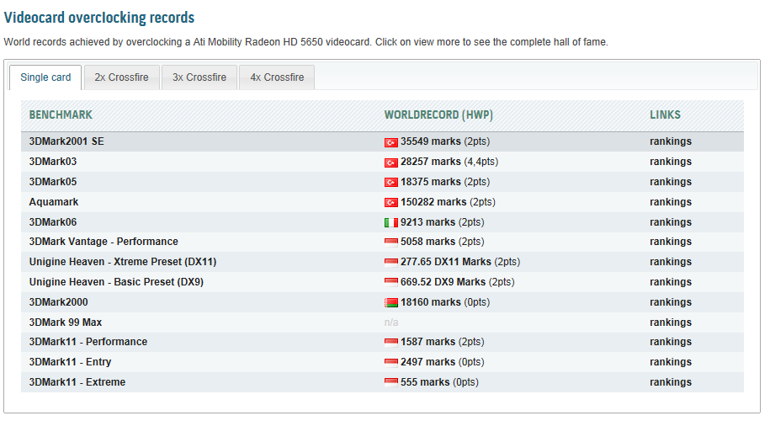Click the 3DMark06 benchmark name

(x=52, y=222)
